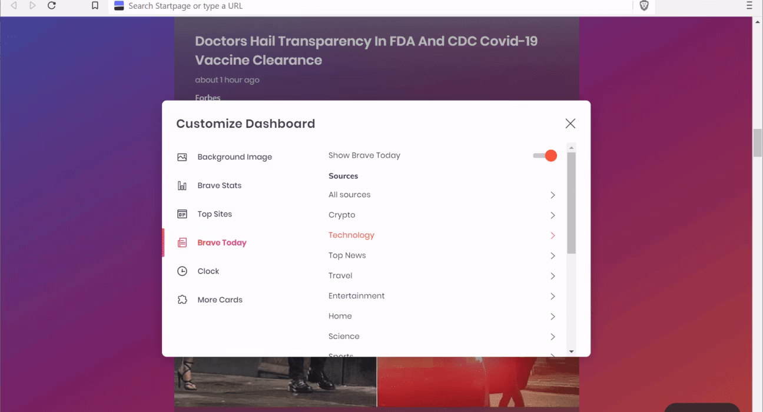This screenshot has width=763, height=412.
Task: Click the Sources heading
Action: pyautogui.click(x=343, y=176)
